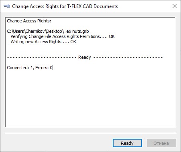The image size is (181, 152).
Task: Close the Change Access Rights dialog
Action: [x=175, y=6]
